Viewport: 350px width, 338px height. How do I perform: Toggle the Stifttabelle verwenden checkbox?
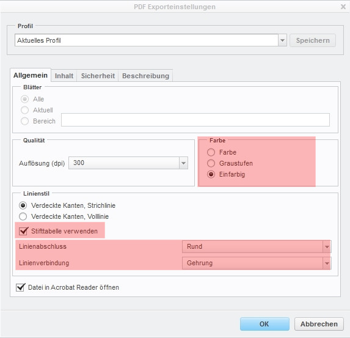coord(23,231)
